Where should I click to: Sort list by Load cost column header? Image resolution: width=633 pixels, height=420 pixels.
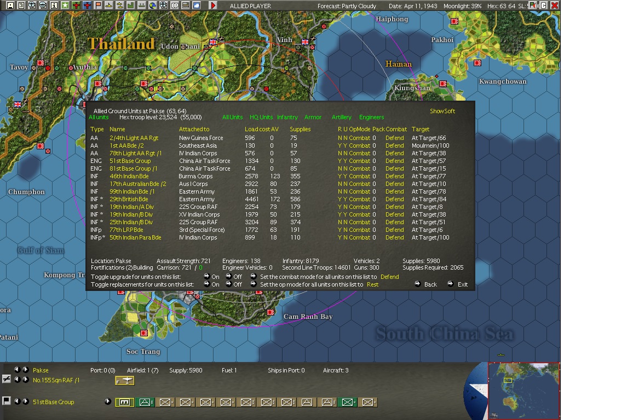(257, 130)
